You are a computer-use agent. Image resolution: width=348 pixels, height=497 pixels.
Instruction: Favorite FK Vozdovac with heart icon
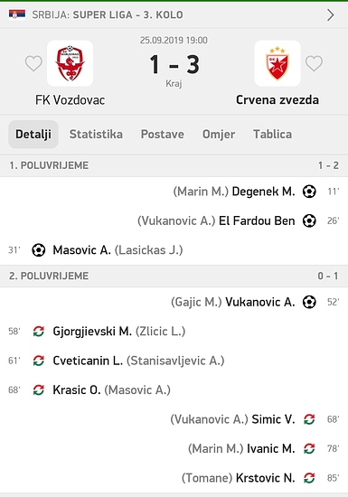(x=33, y=63)
